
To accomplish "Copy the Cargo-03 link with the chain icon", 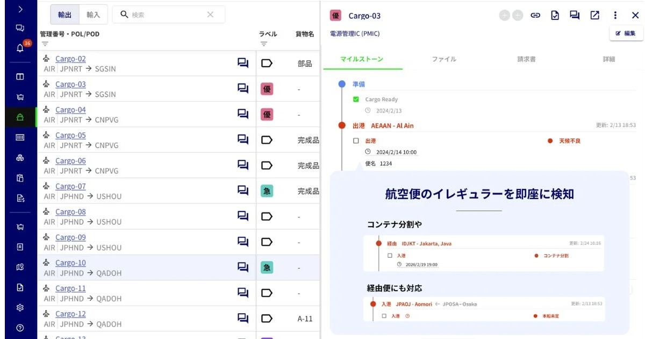I will [x=535, y=16].
